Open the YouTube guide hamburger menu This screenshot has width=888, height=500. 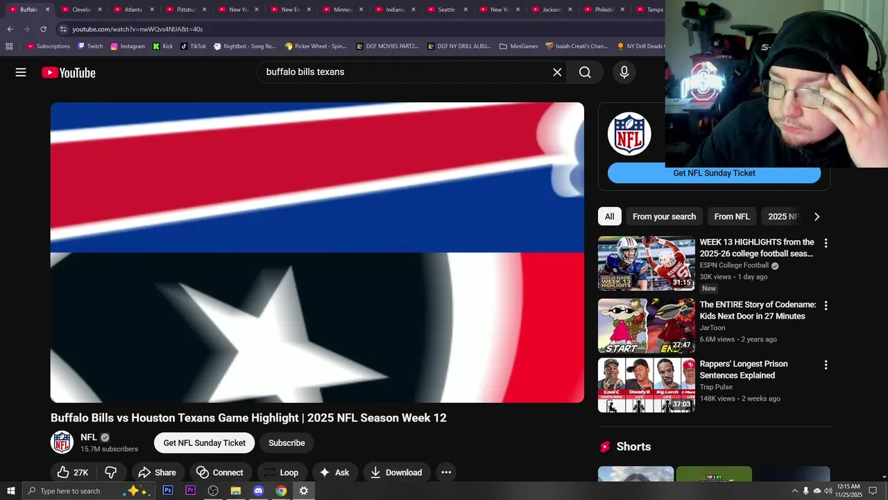coord(21,72)
